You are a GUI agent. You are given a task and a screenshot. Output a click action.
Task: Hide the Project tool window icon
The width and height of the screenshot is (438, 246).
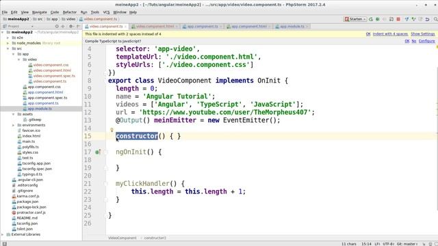79,26
